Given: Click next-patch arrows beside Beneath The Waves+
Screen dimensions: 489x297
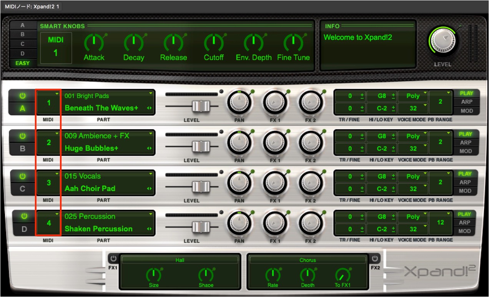Looking at the screenshot, I should [149, 108].
